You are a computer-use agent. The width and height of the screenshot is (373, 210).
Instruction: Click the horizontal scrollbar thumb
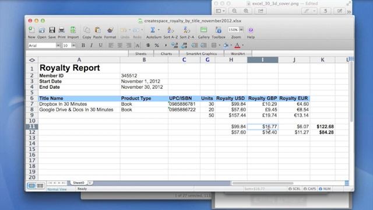[x=262, y=183]
